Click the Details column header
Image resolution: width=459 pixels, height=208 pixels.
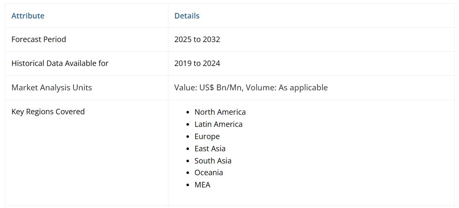(187, 16)
